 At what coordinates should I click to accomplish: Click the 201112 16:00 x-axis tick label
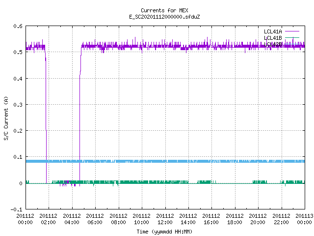coord(211,219)
